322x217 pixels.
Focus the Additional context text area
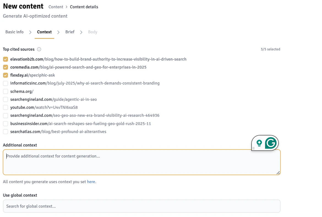pos(142,162)
